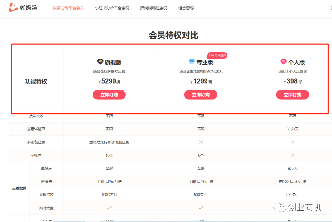Click the 直播监控 row label
The width and height of the screenshot is (332, 222).
(x=46, y=194)
